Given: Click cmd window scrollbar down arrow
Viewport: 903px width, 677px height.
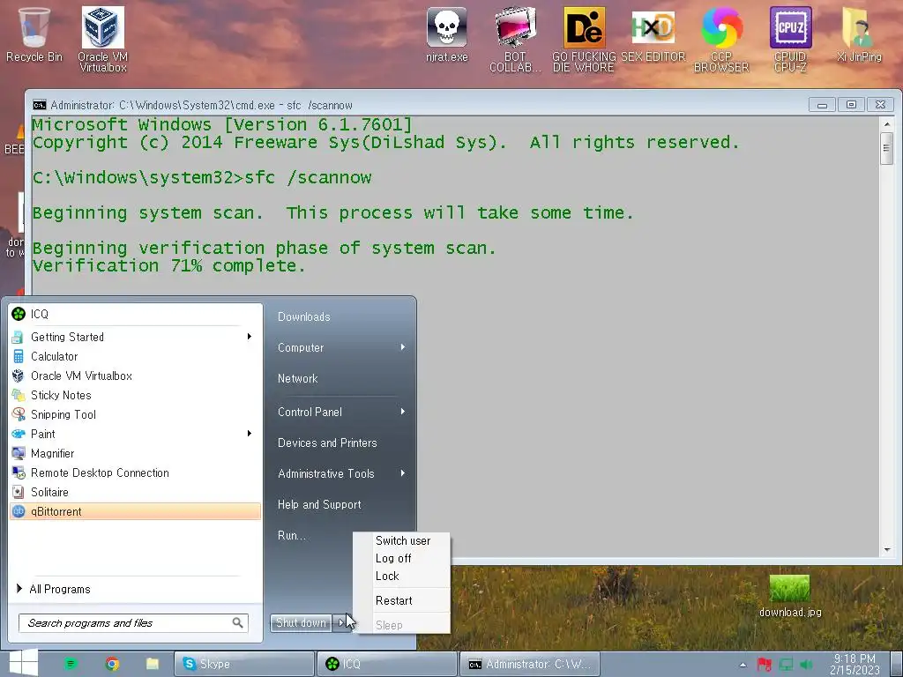Looking at the screenshot, I should pyautogui.click(x=887, y=550).
